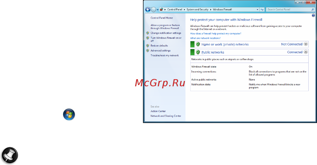317x165 pixels.
Task: Open the recent pages dropdown arrow
Action: point(158,10)
